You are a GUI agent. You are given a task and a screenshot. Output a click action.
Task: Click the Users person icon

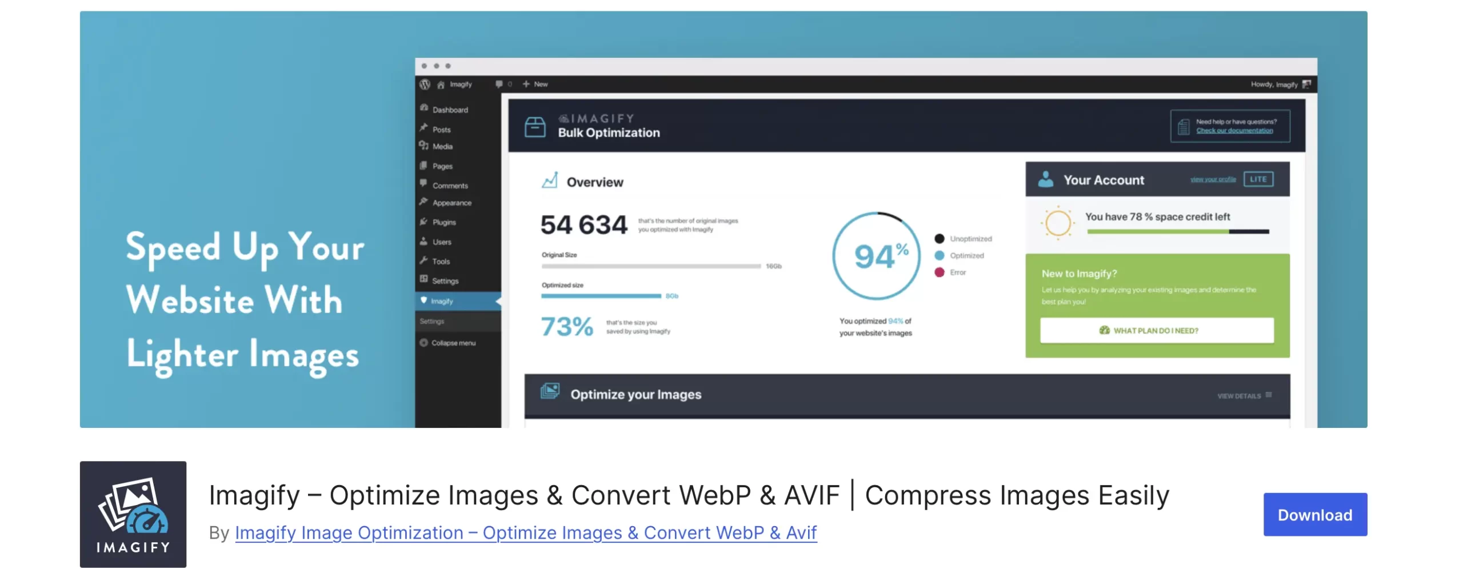423,241
